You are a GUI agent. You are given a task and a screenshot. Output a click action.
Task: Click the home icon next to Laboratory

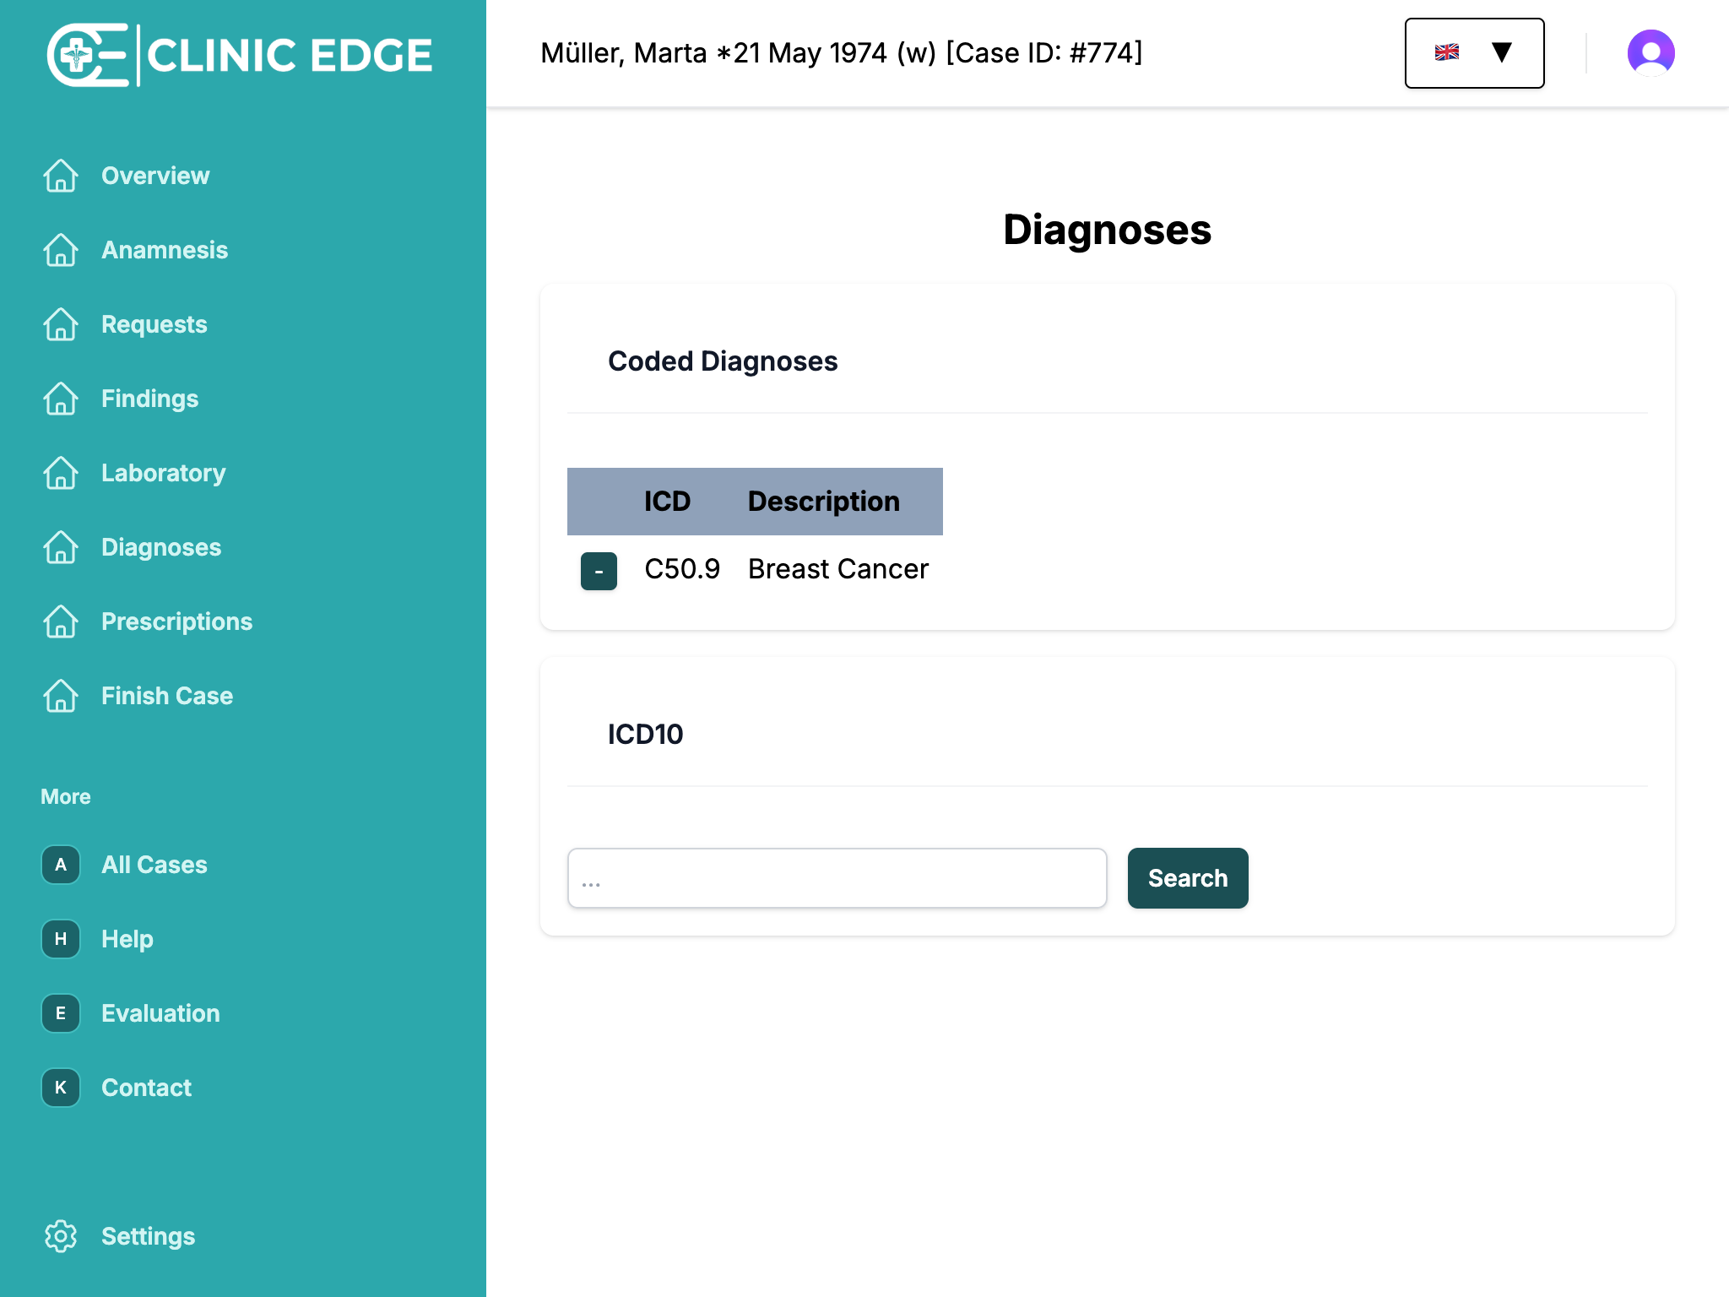point(61,473)
